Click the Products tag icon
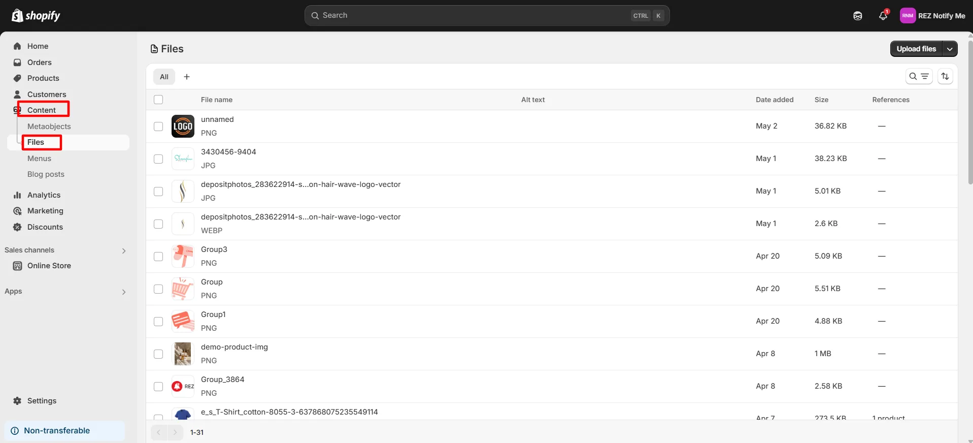The image size is (973, 443). 17,78
